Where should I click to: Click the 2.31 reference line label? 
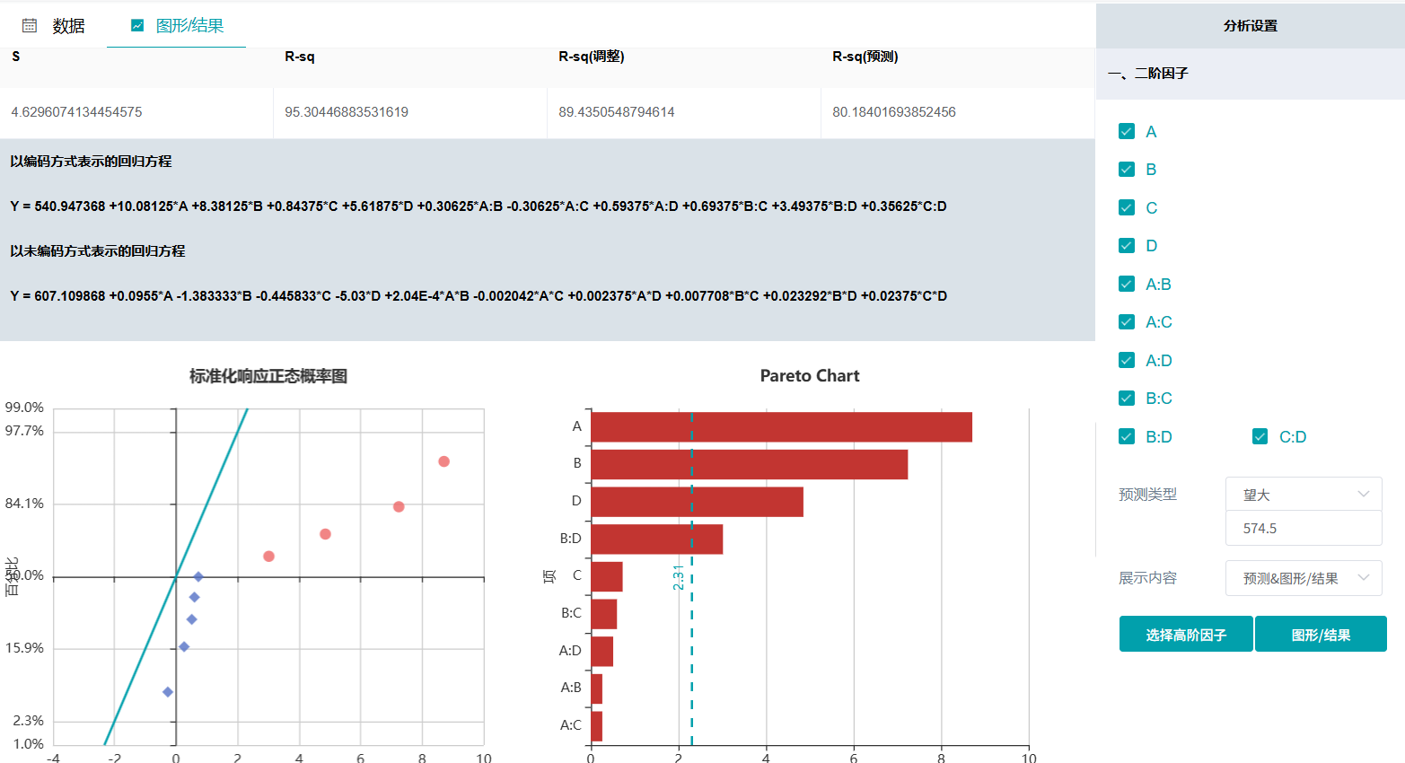[679, 577]
